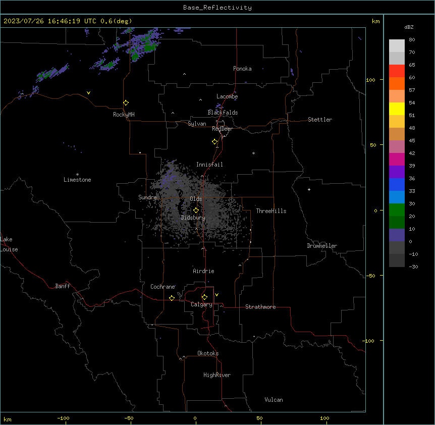This screenshot has height=425, width=435.
Task: Click the Okotoks label
Action: [x=208, y=353]
